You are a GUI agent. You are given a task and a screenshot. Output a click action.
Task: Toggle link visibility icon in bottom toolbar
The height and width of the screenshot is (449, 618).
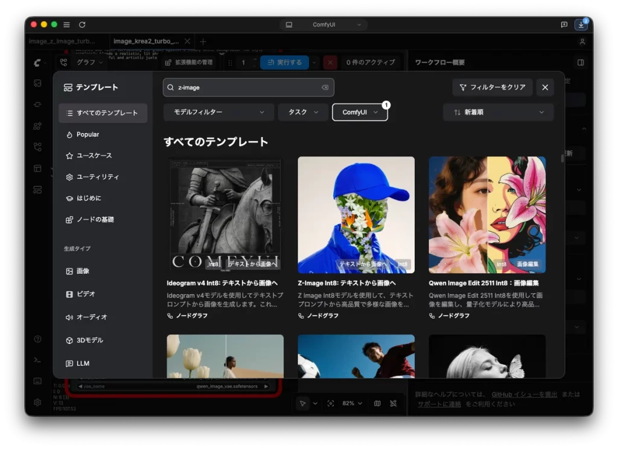(393, 403)
